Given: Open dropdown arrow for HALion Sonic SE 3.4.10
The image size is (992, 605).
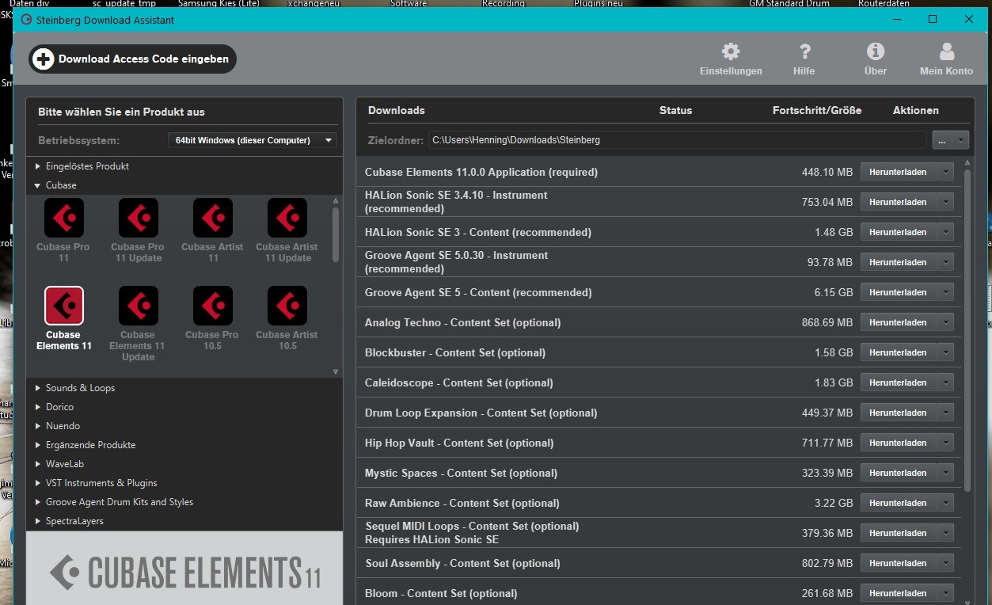Looking at the screenshot, I should [945, 202].
